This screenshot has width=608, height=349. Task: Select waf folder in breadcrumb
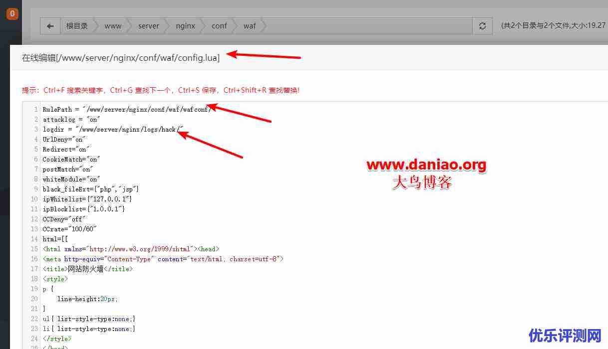tap(250, 26)
